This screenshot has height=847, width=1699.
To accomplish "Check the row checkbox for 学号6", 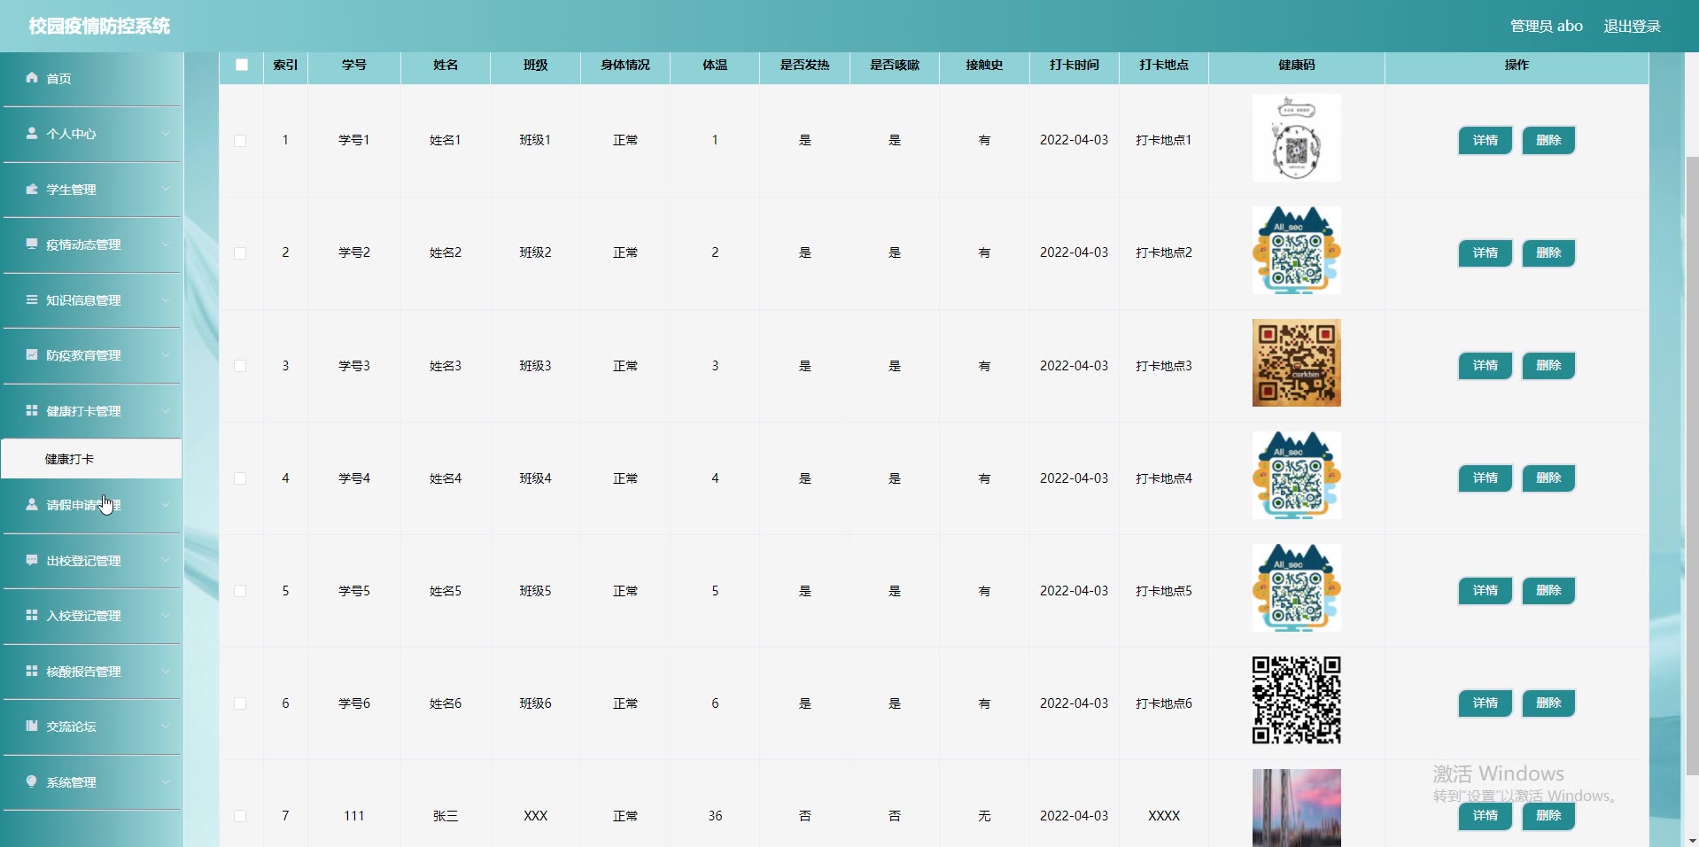I will click(240, 703).
